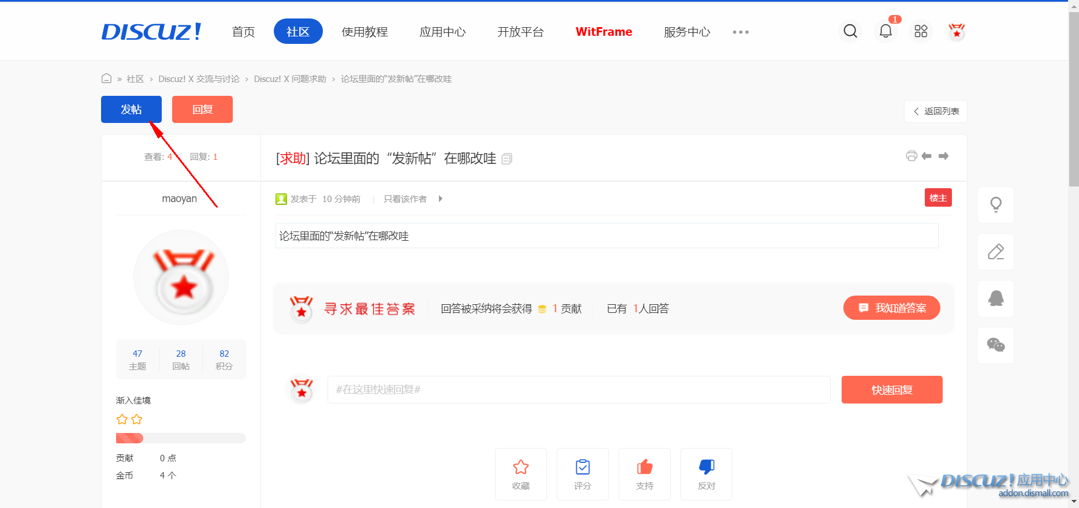The width and height of the screenshot is (1079, 508).
Task: Open the WeChat icon in sidebar
Action: [x=995, y=345]
